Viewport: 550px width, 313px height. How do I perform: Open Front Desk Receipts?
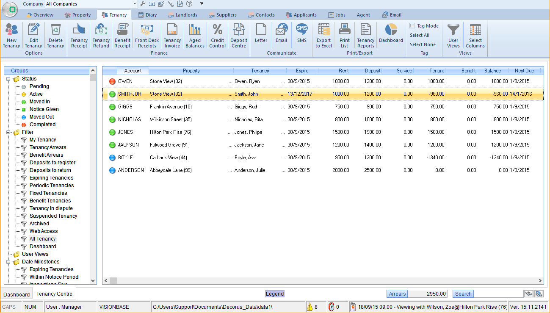147,36
